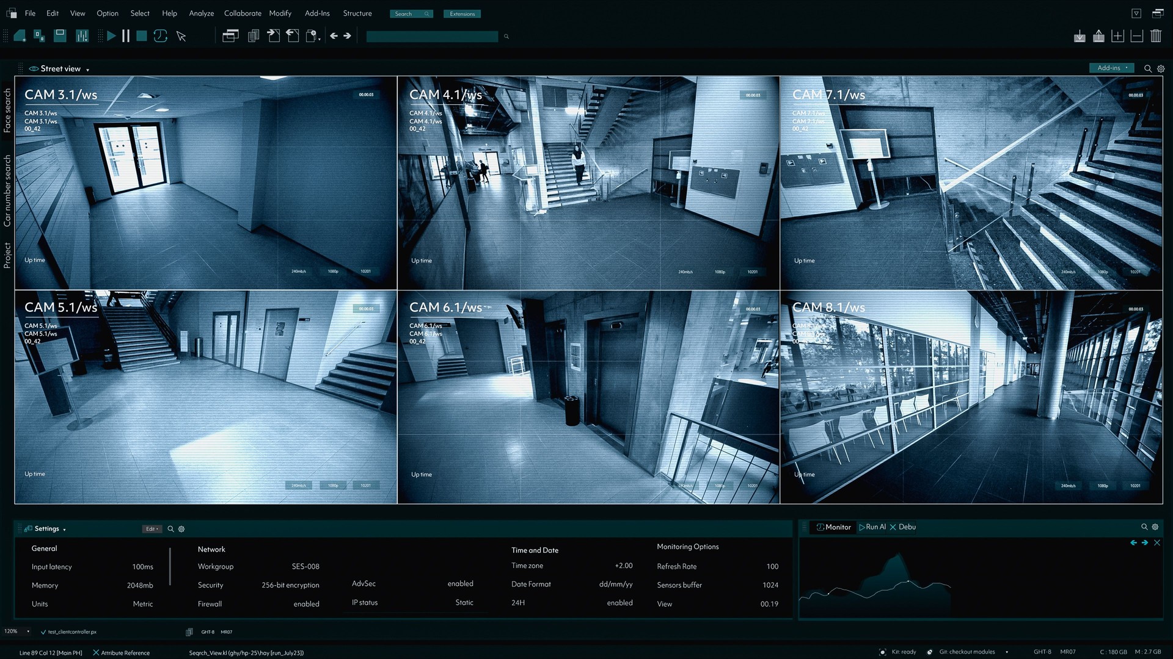The width and height of the screenshot is (1173, 659).
Task: Click the input latency value field
Action: (x=142, y=566)
